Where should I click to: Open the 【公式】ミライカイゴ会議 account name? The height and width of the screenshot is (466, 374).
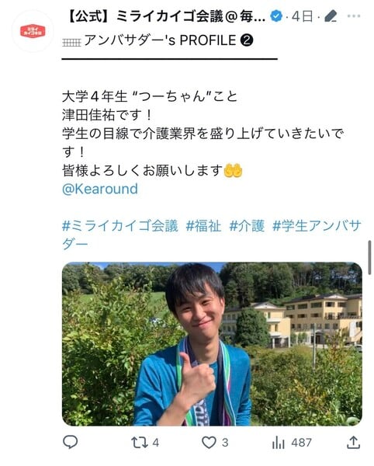point(165,16)
